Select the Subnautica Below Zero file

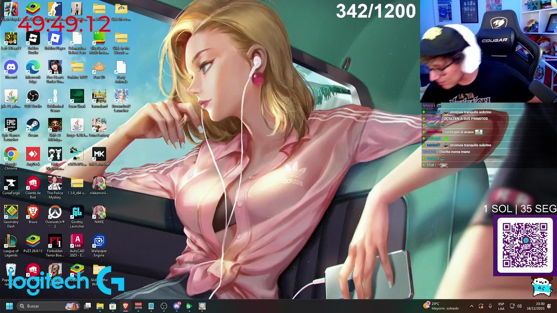(x=77, y=43)
